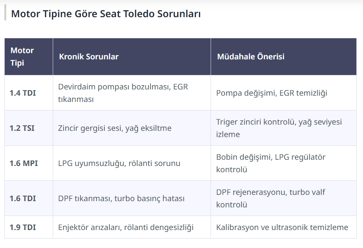The height and width of the screenshot is (248, 363).
Task: Select the Kronik Sorunlar column header
Action: (x=89, y=57)
